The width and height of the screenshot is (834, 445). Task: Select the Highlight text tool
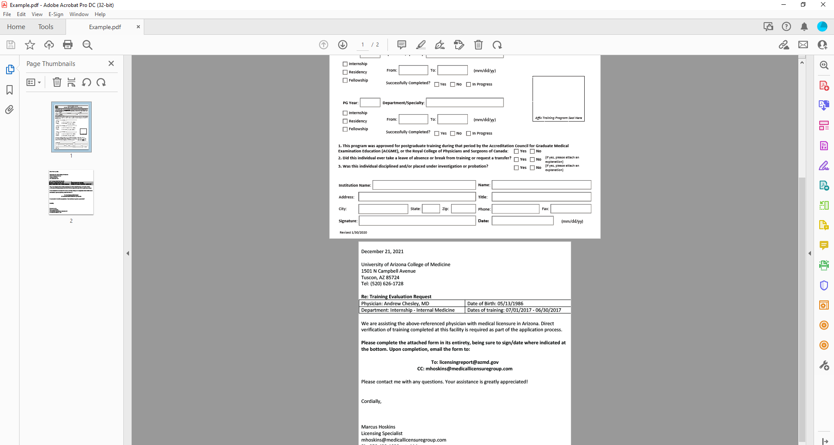pos(420,45)
